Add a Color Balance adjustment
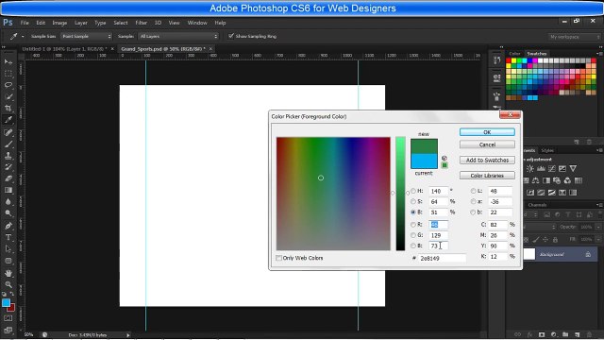 (535, 180)
